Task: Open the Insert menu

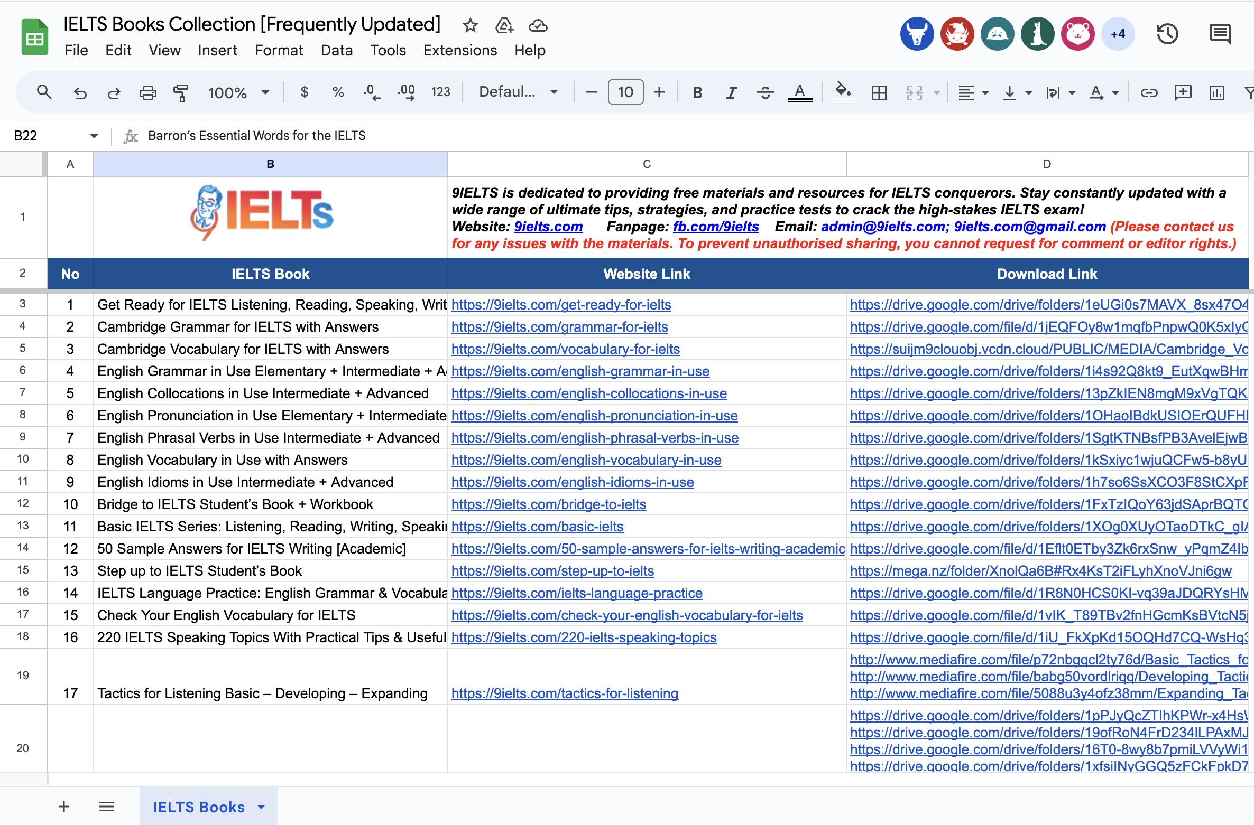Action: pyautogui.click(x=217, y=50)
